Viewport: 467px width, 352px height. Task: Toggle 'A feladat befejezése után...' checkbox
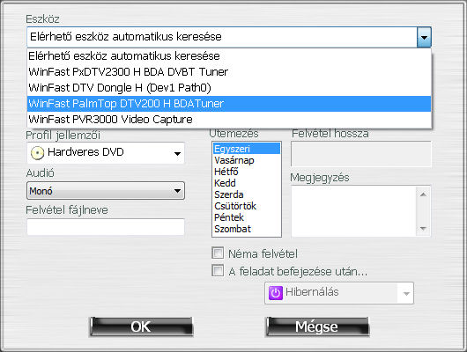pos(218,271)
